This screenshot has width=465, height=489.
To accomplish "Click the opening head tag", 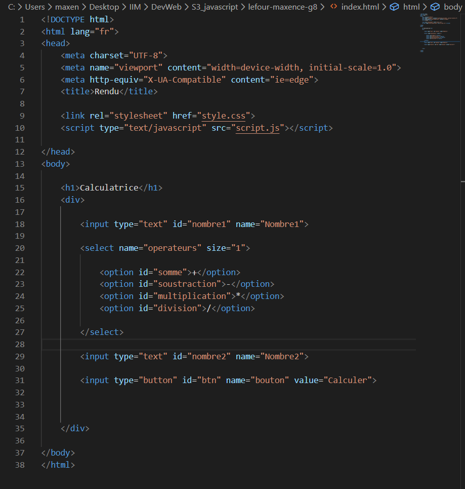I will click(x=56, y=44).
